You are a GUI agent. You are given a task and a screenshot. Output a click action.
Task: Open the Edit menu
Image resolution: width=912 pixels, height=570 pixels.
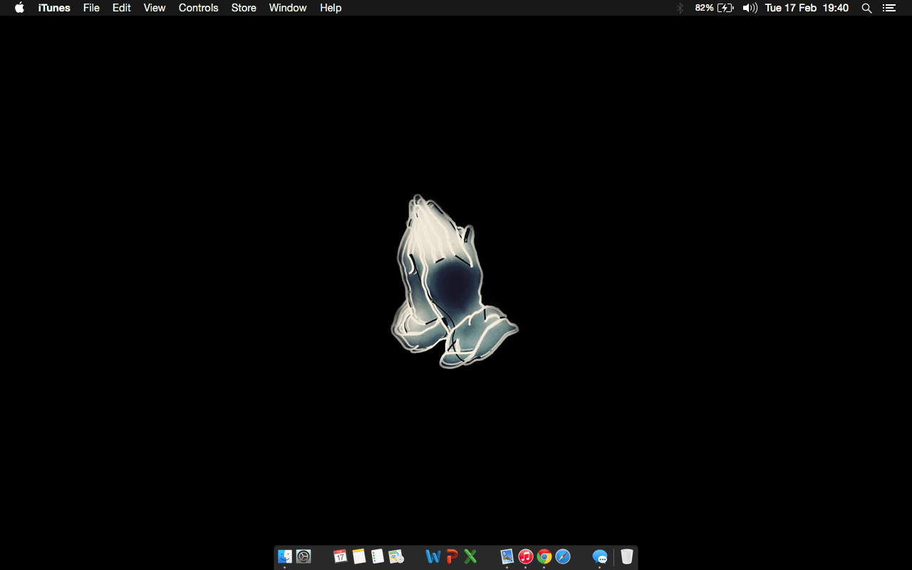[122, 8]
